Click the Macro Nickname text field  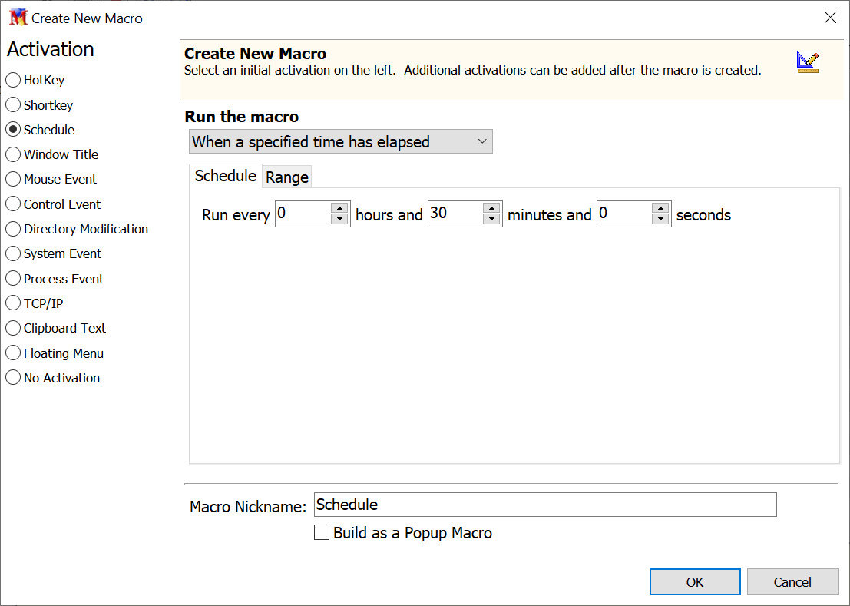(x=545, y=505)
